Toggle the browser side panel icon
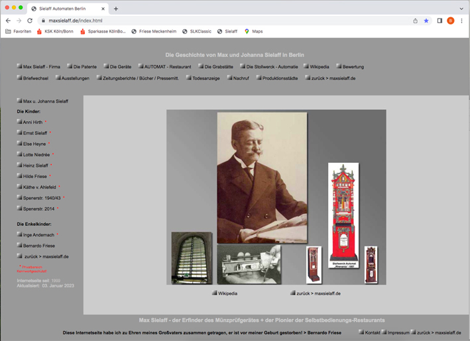The width and height of the screenshot is (470, 341). (440, 21)
